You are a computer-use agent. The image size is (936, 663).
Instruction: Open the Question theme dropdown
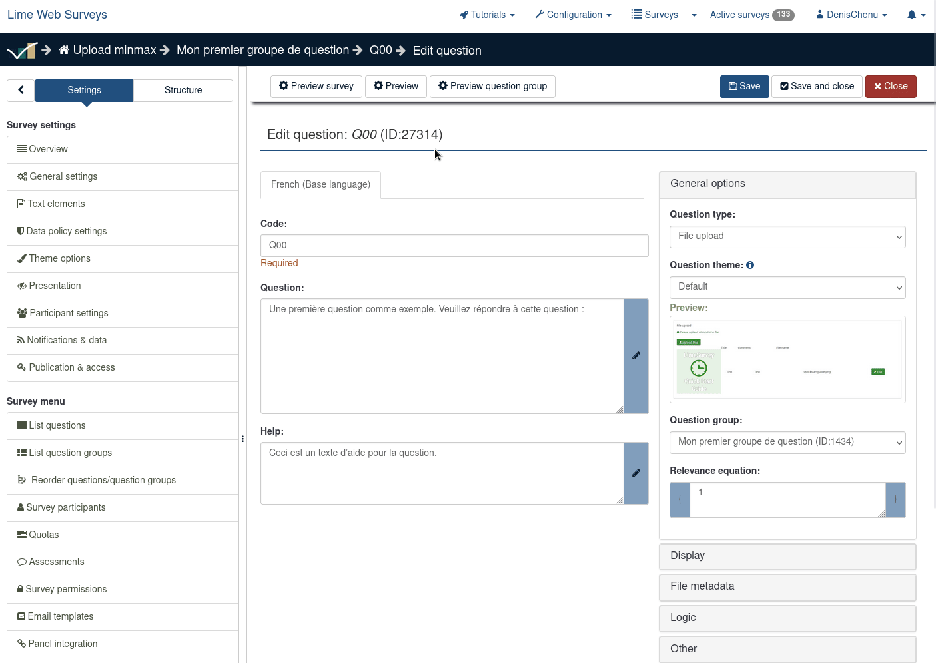click(x=787, y=287)
